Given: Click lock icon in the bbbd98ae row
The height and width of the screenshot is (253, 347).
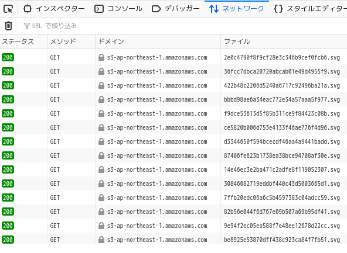Looking at the screenshot, I should click(x=101, y=99).
